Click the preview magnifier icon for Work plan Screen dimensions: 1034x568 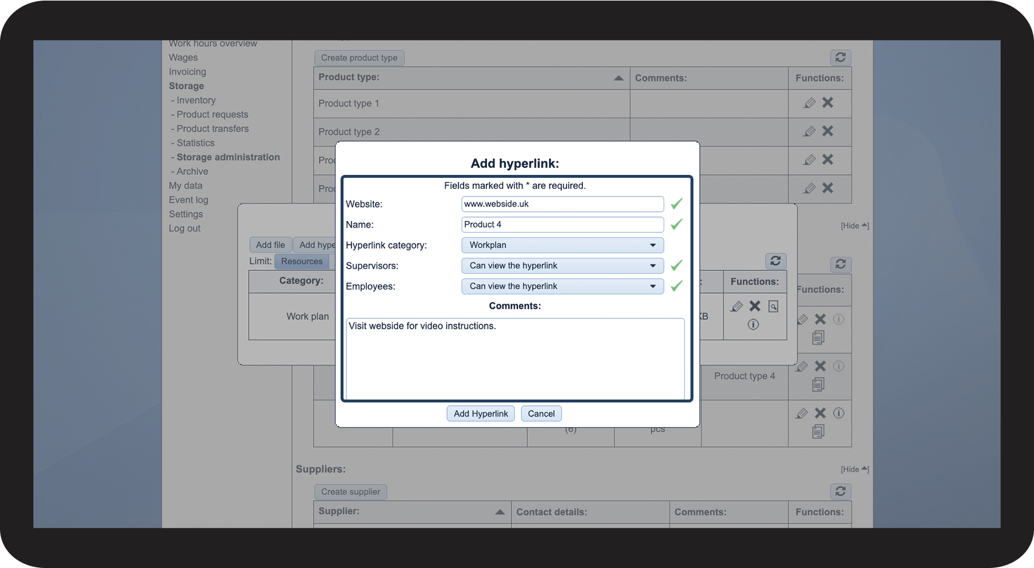tap(773, 307)
